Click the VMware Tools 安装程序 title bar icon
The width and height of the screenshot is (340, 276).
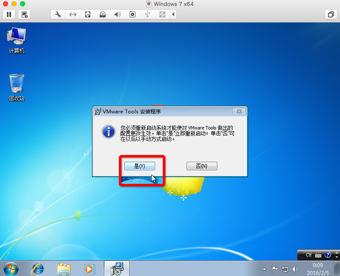(98, 111)
